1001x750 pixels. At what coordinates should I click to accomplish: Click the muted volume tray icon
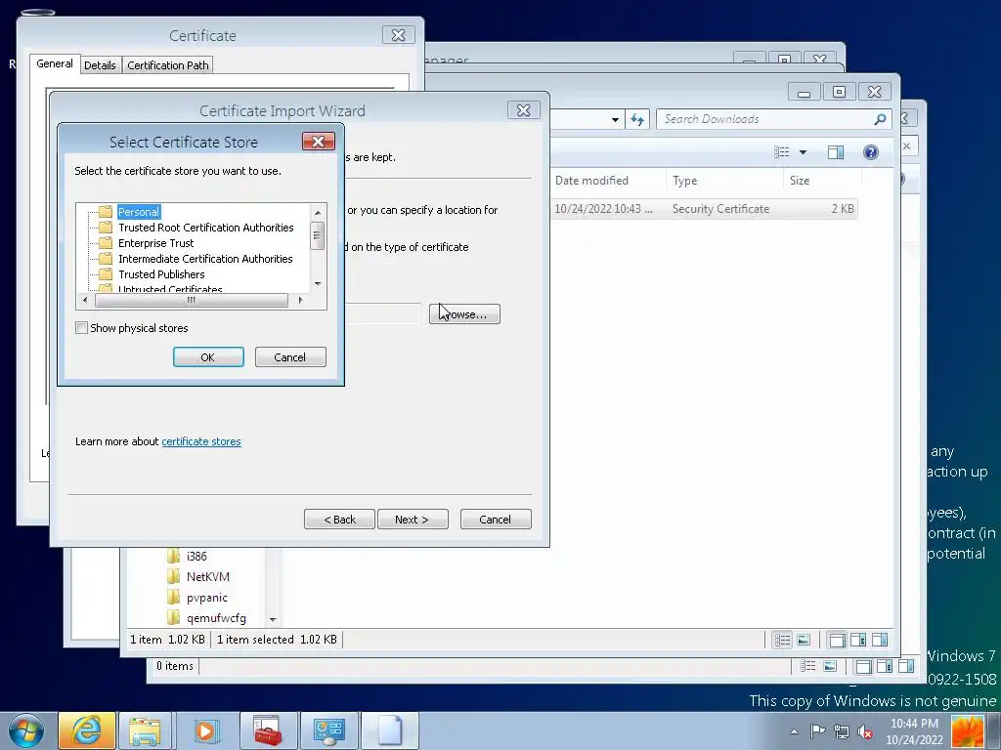865,731
